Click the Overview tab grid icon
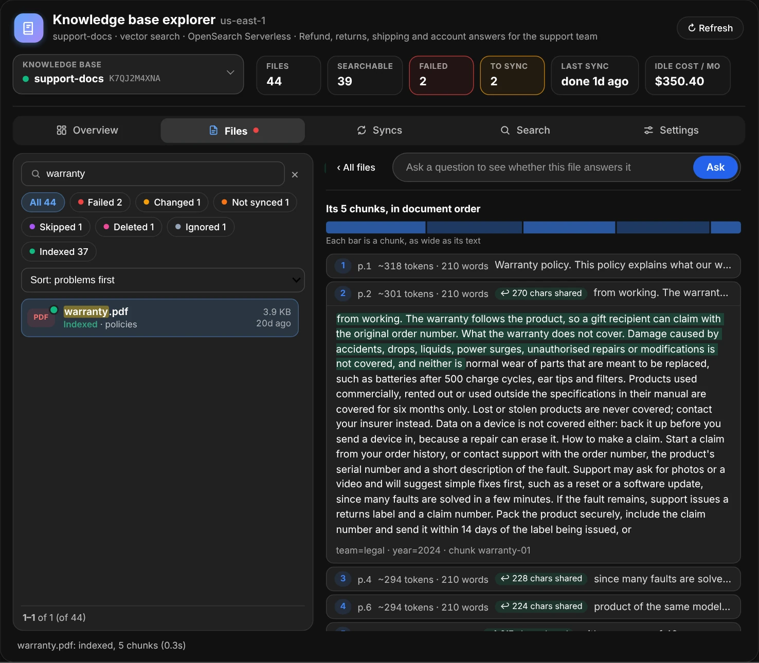The height and width of the screenshot is (663, 759). coord(61,131)
